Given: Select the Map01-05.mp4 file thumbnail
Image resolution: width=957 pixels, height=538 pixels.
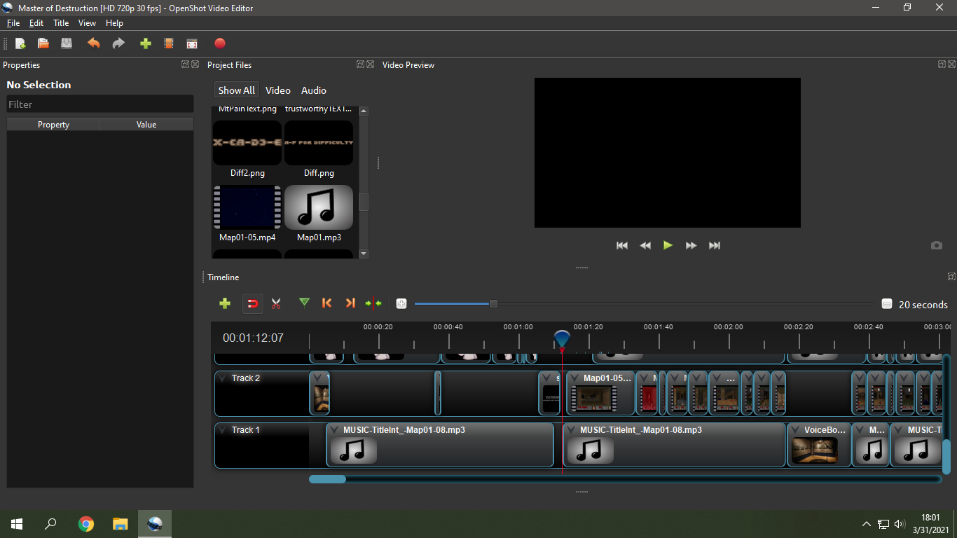Looking at the screenshot, I should 247,207.
